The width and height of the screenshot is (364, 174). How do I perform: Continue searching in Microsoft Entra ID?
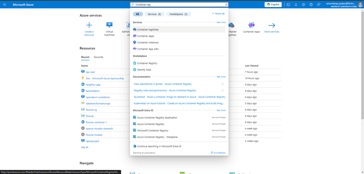click(x=159, y=146)
